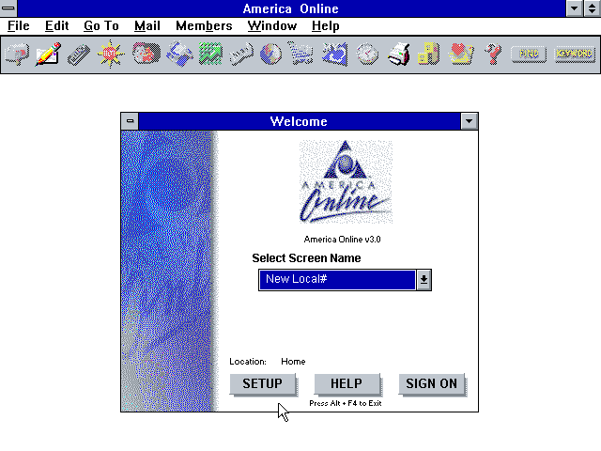Open People Connection faces icon
The image size is (601, 451).
click(x=146, y=54)
